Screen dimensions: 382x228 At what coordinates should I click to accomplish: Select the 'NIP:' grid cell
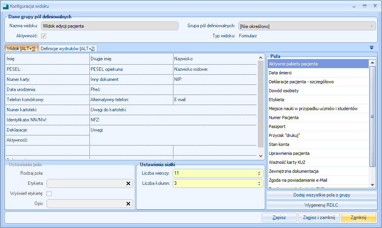coord(215,79)
